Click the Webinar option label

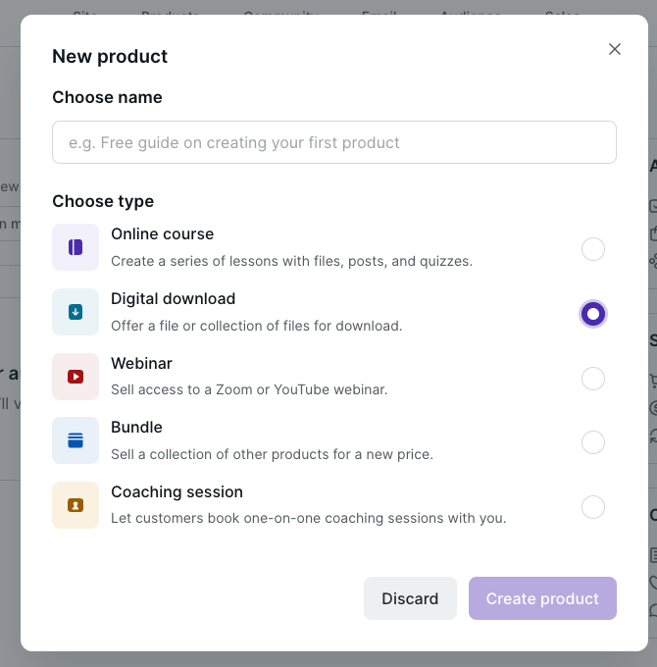coord(141,364)
